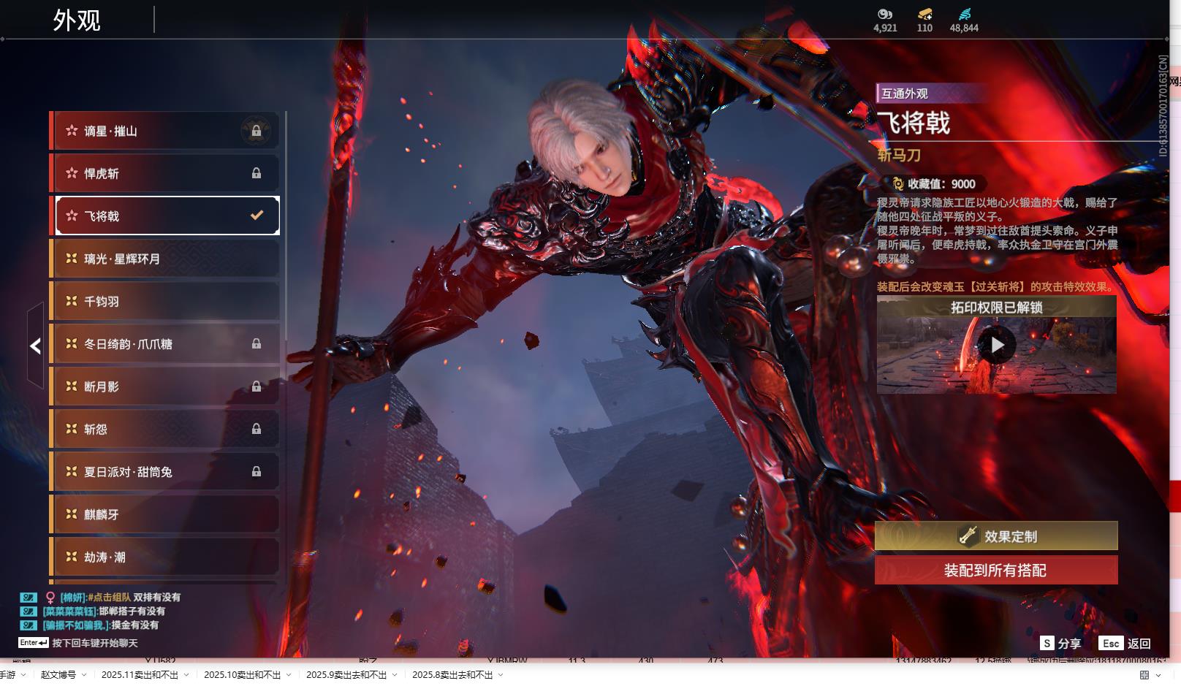Choose the 璃光·星辉环月 skin

click(x=165, y=259)
